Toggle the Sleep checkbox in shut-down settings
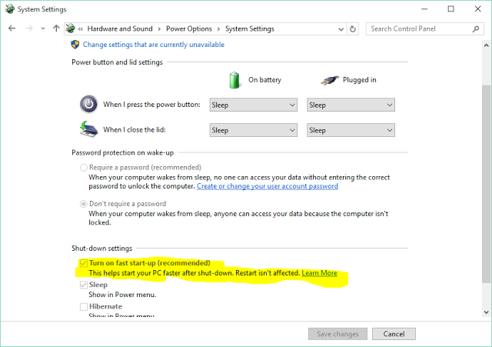This screenshot has width=492, height=347. pyautogui.click(x=83, y=285)
